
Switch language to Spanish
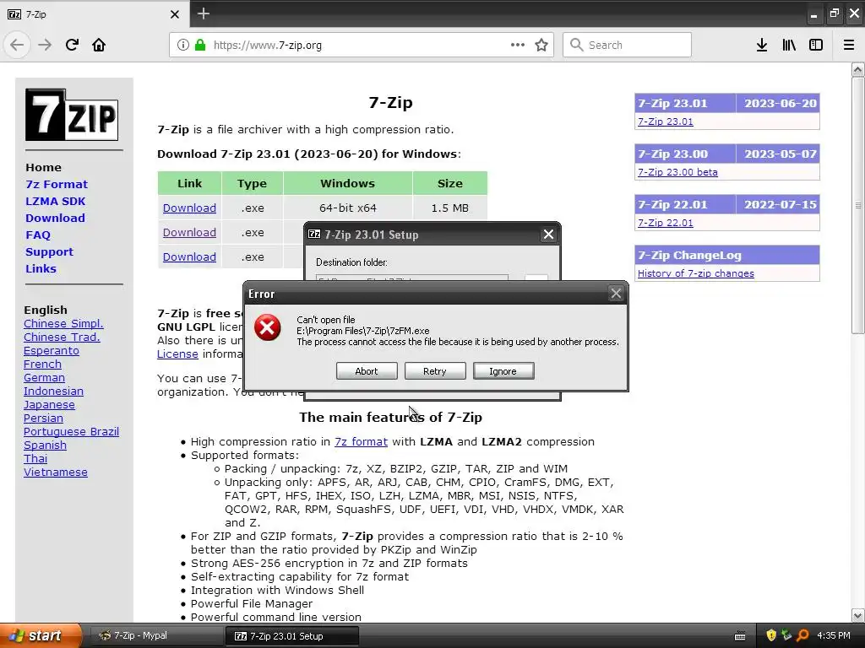(x=45, y=445)
